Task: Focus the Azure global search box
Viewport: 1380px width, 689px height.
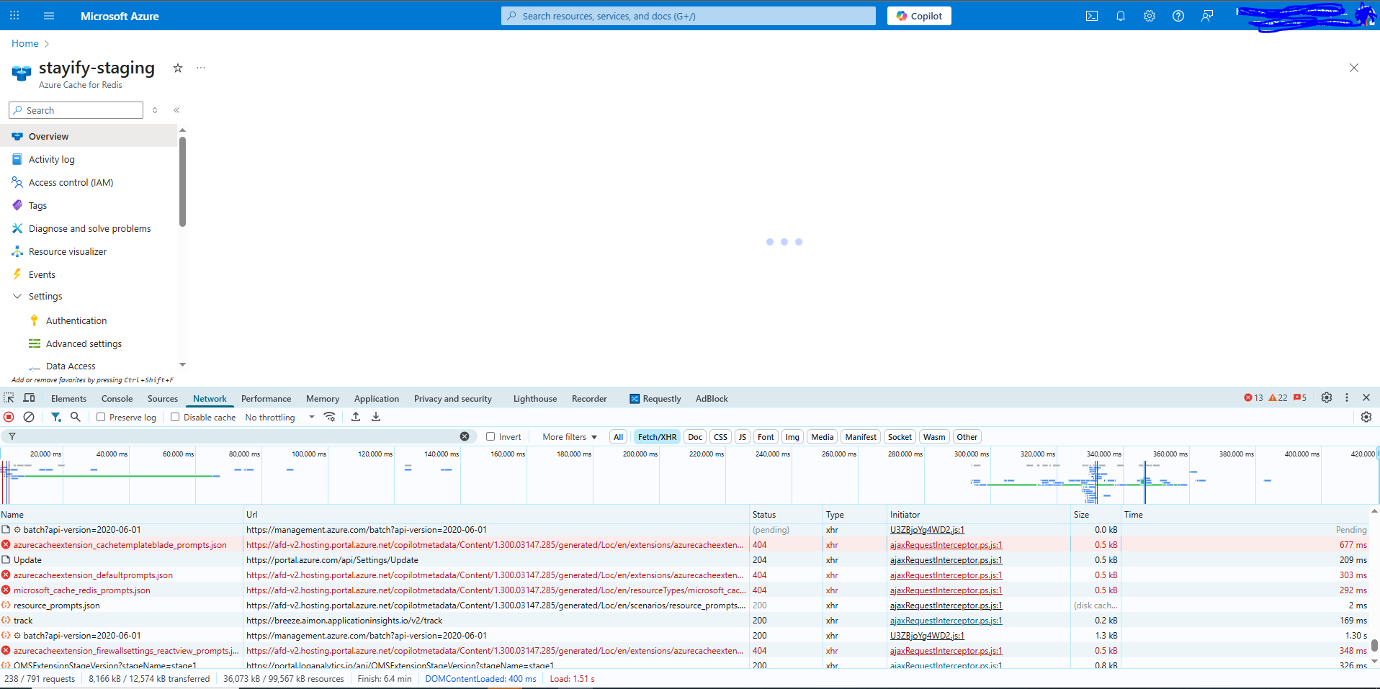Action: point(689,16)
